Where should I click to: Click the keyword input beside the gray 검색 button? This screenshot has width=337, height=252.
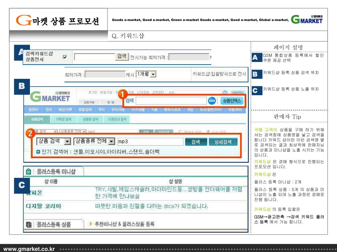click(95, 57)
